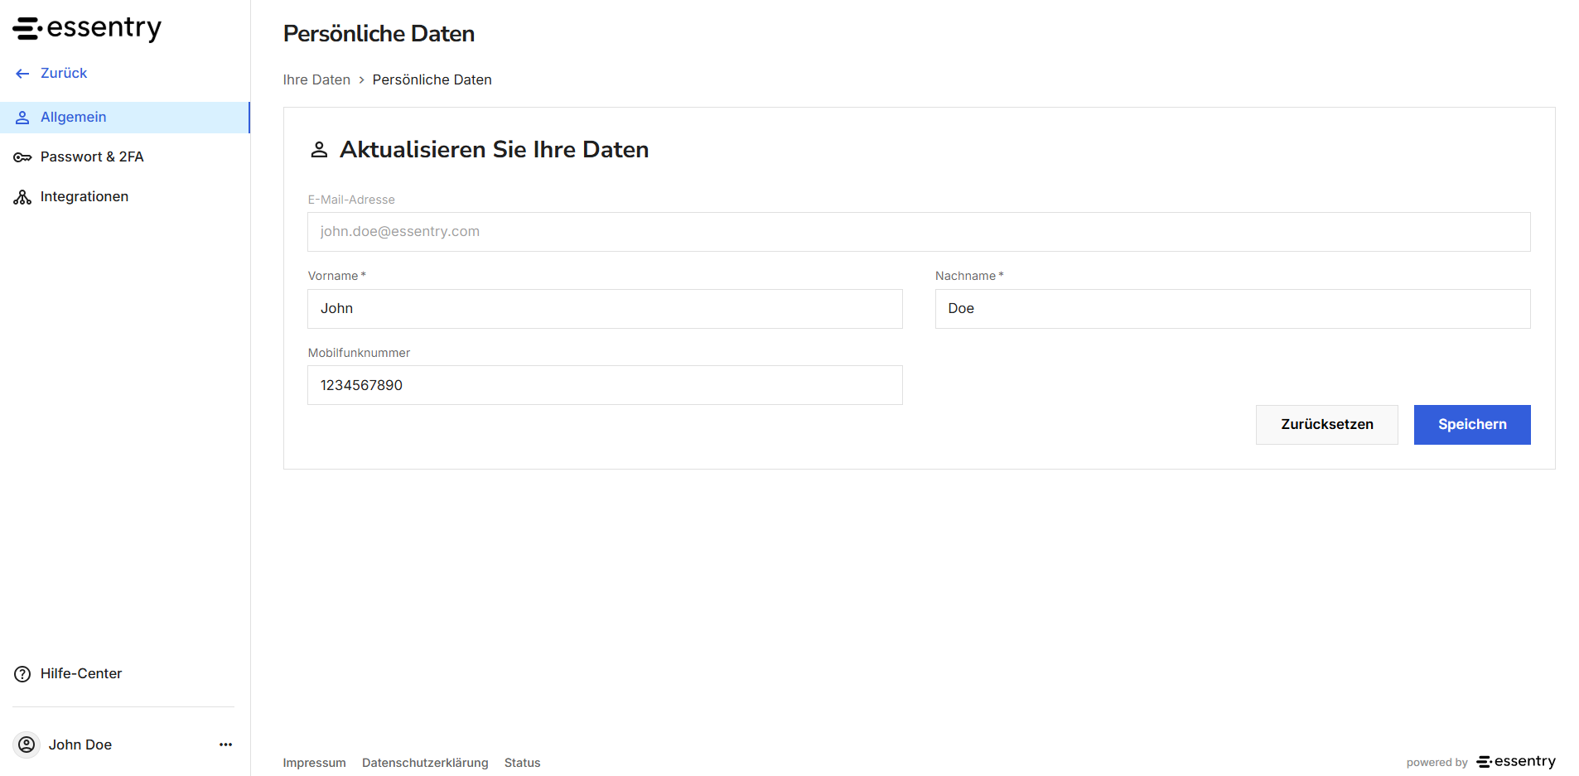This screenshot has height=776, width=1579.
Task: Save changes with Speichern button
Action: point(1472,425)
